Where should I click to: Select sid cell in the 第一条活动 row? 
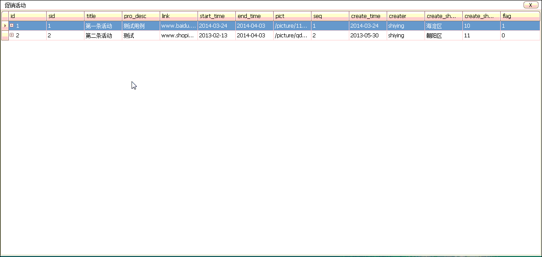(x=65, y=26)
